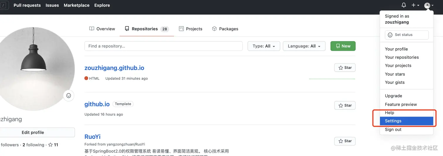Star the github.io template repository

click(345, 105)
